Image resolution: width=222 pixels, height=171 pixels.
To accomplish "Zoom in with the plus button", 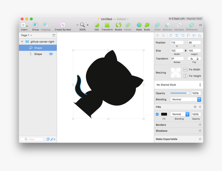I will tap(88, 25).
